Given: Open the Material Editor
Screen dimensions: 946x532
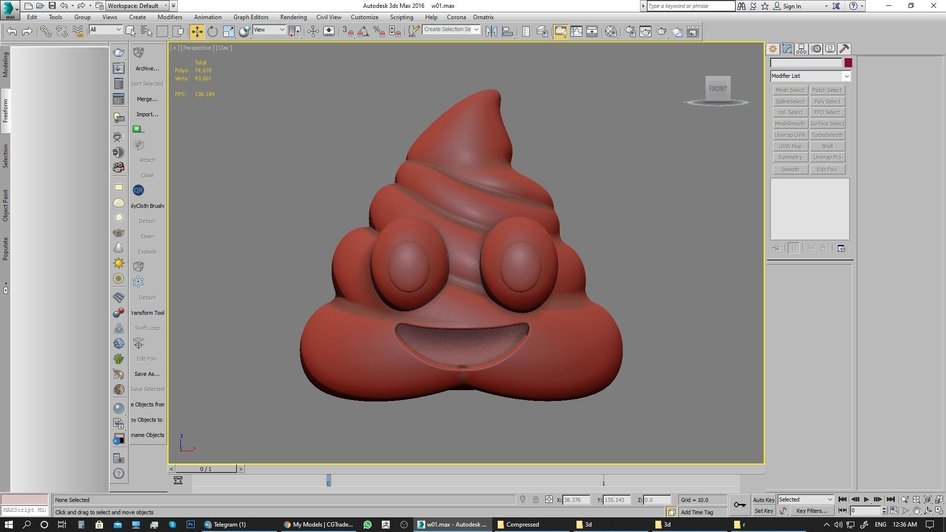Looking at the screenshot, I should pyautogui.click(x=611, y=32).
